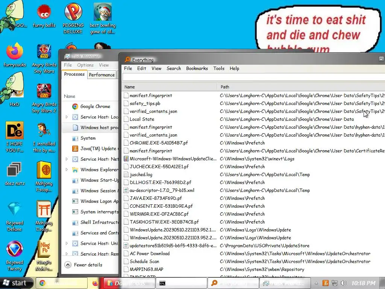Select the safety_tips.pb file row
The width and height of the screenshot is (385, 289).
click(x=253, y=103)
